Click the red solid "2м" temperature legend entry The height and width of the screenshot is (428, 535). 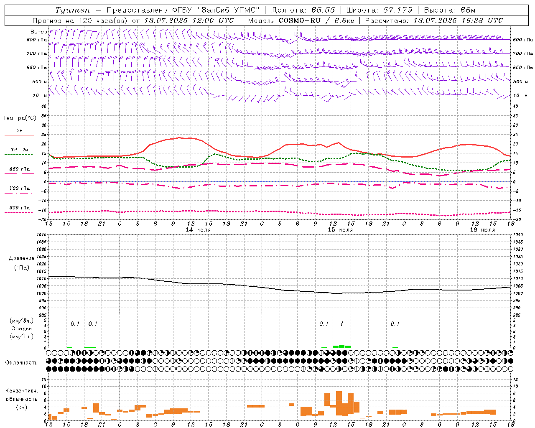tap(19, 132)
